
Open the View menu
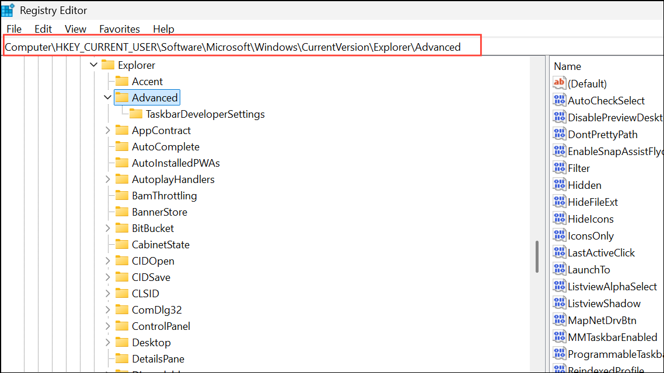click(75, 29)
